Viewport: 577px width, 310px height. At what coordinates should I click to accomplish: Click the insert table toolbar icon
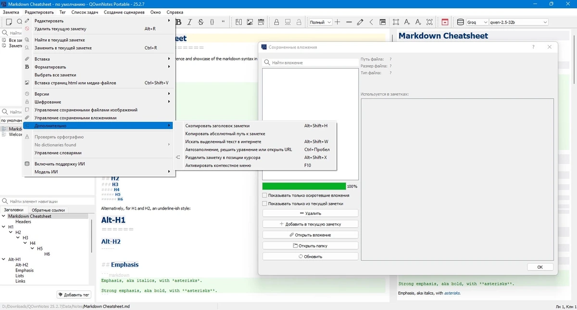pyautogui.click(x=261, y=22)
